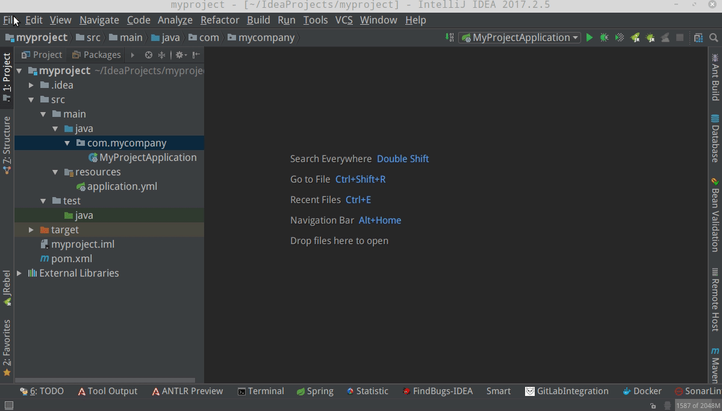Collapse the myproject root node
Viewport: 722px width, 411px height.
click(19, 71)
